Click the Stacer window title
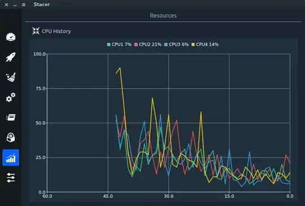The height and width of the screenshot is (206, 305). pos(42,5)
